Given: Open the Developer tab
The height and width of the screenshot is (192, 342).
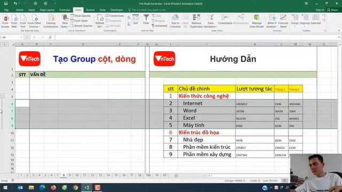Looking at the screenshot, I should (116, 10).
